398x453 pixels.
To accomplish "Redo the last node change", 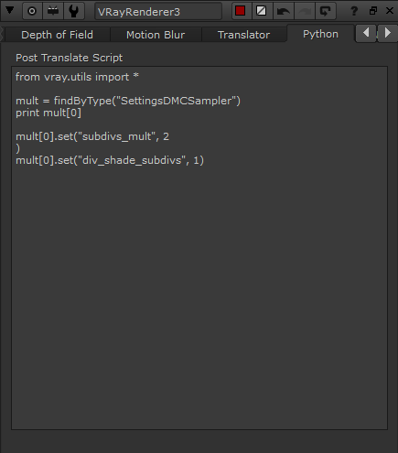I will click(x=305, y=11).
